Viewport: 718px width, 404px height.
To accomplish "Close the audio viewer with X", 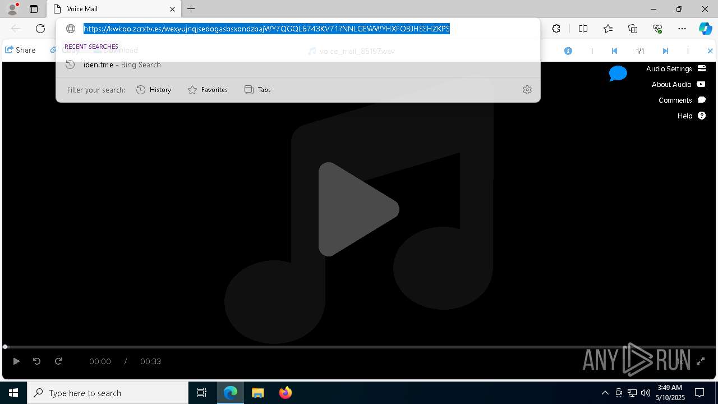I will (x=710, y=50).
